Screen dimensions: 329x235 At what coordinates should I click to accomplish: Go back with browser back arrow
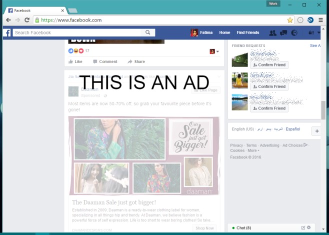pos(8,20)
